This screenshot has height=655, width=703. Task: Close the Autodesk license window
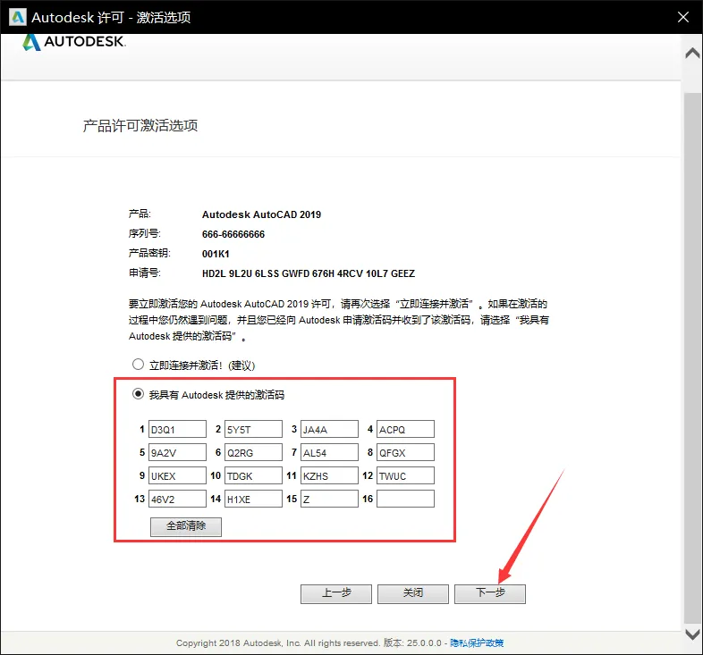[682, 17]
